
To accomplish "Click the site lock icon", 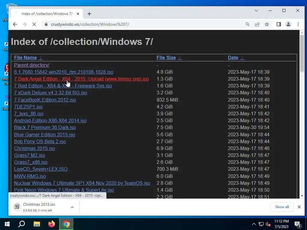I will (46, 24).
